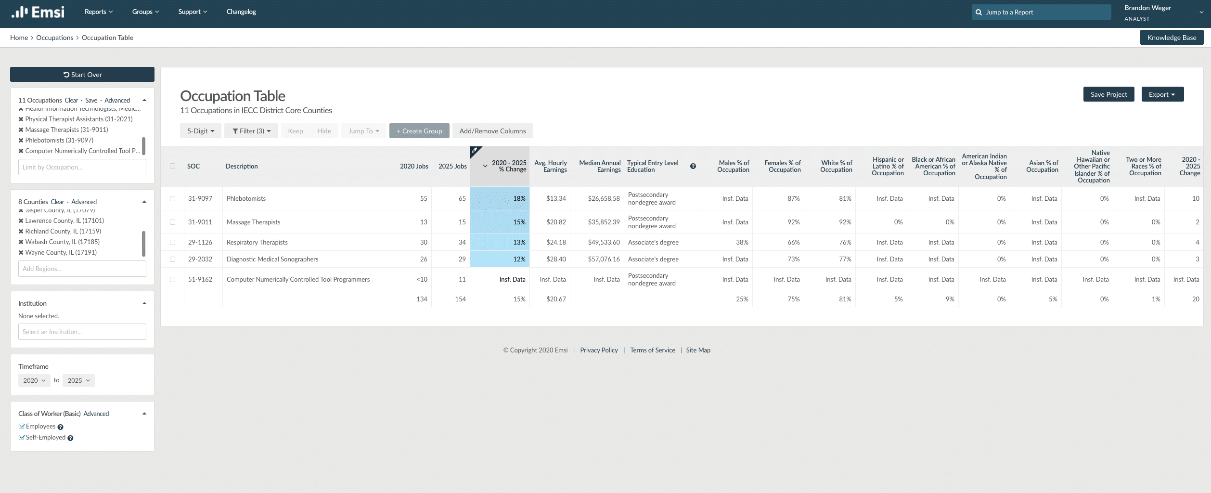Open the Reports menu

pos(98,12)
